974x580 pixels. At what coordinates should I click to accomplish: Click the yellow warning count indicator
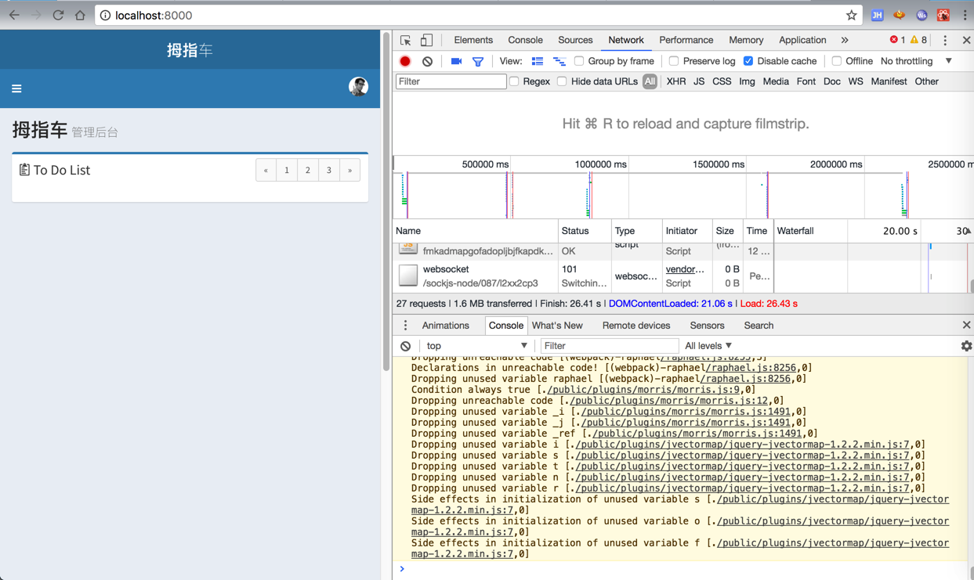918,40
